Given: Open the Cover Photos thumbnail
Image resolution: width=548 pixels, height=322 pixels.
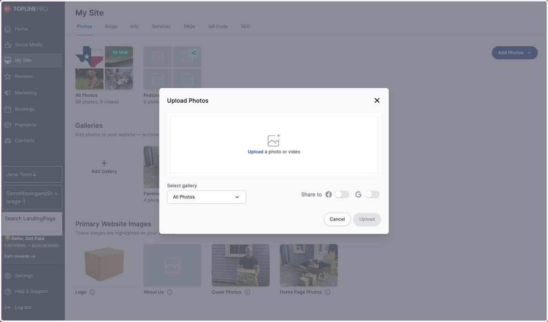Looking at the screenshot, I should coord(241,265).
